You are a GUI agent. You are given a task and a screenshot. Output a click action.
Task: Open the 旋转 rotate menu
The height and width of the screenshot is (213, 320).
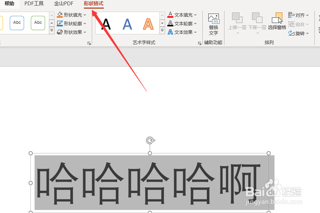tap(299, 33)
